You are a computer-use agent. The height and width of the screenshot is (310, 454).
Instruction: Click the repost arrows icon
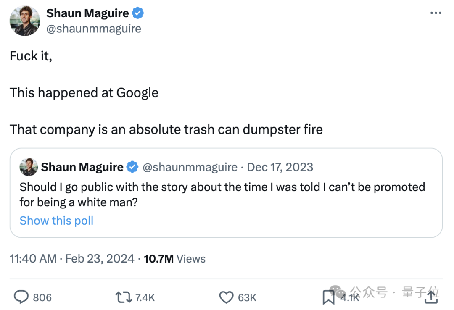(124, 297)
